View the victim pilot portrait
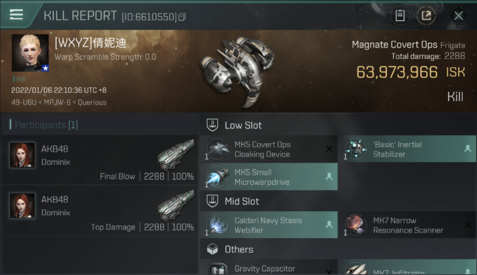This screenshot has height=275, width=477. coord(30,53)
